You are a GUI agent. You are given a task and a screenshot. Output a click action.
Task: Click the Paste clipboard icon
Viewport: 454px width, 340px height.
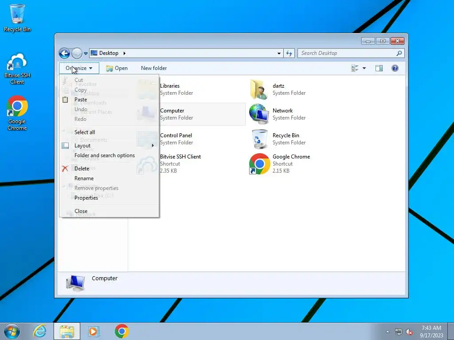tap(65, 100)
